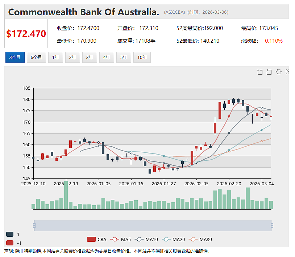
Task: Click the 2026-02-05 x-axis label
Action: click(196, 184)
